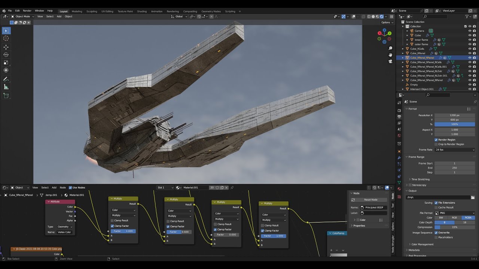This screenshot has height=269, width=479.
Task: Open the Modifier properties tab (wrench icon)
Action: (399, 158)
